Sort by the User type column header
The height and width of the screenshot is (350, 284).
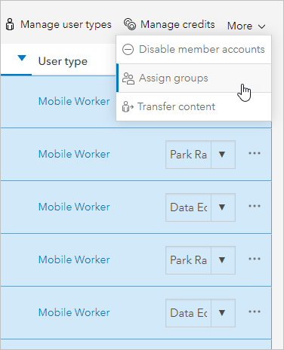point(63,61)
